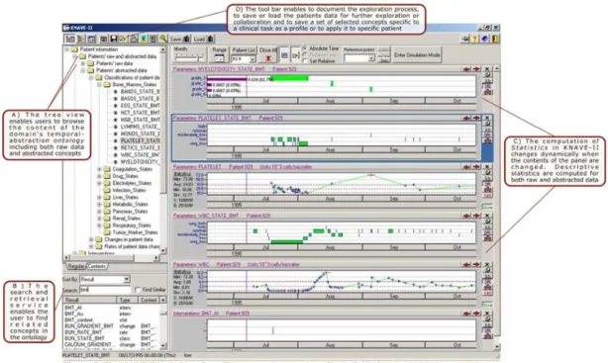Close the MYELOTOXICITY_STATE_BMT panel with its X
Image resolution: width=608 pixels, height=363 pixels.
pyautogui.click(x=487, y=69)
